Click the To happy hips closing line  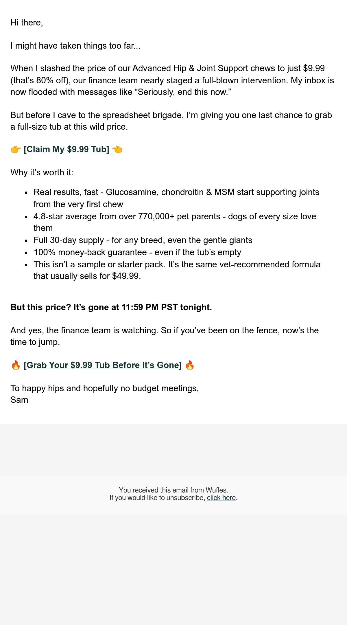pyautogui.click(x=105, y=388)
